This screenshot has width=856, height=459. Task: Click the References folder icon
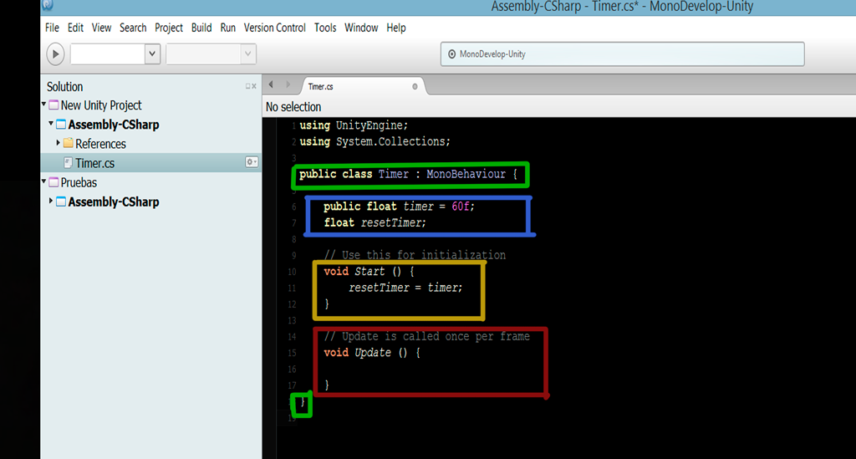click(x=69, y=143)
